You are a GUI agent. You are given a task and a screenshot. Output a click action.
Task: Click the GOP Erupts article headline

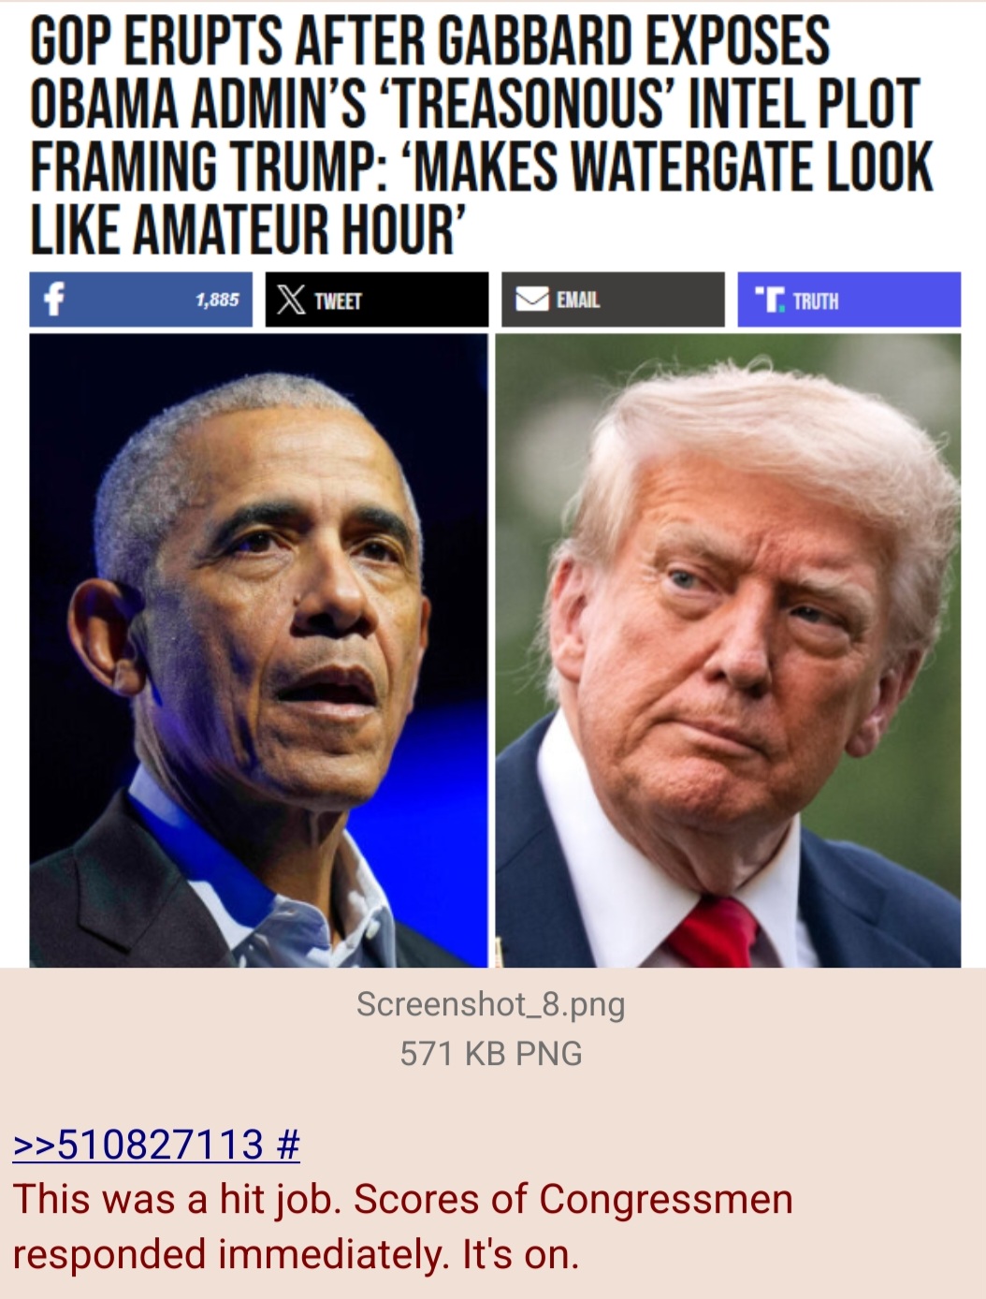482,136
